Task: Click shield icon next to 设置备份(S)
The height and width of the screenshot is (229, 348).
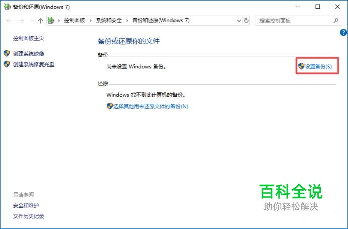Action: point(301,66)
